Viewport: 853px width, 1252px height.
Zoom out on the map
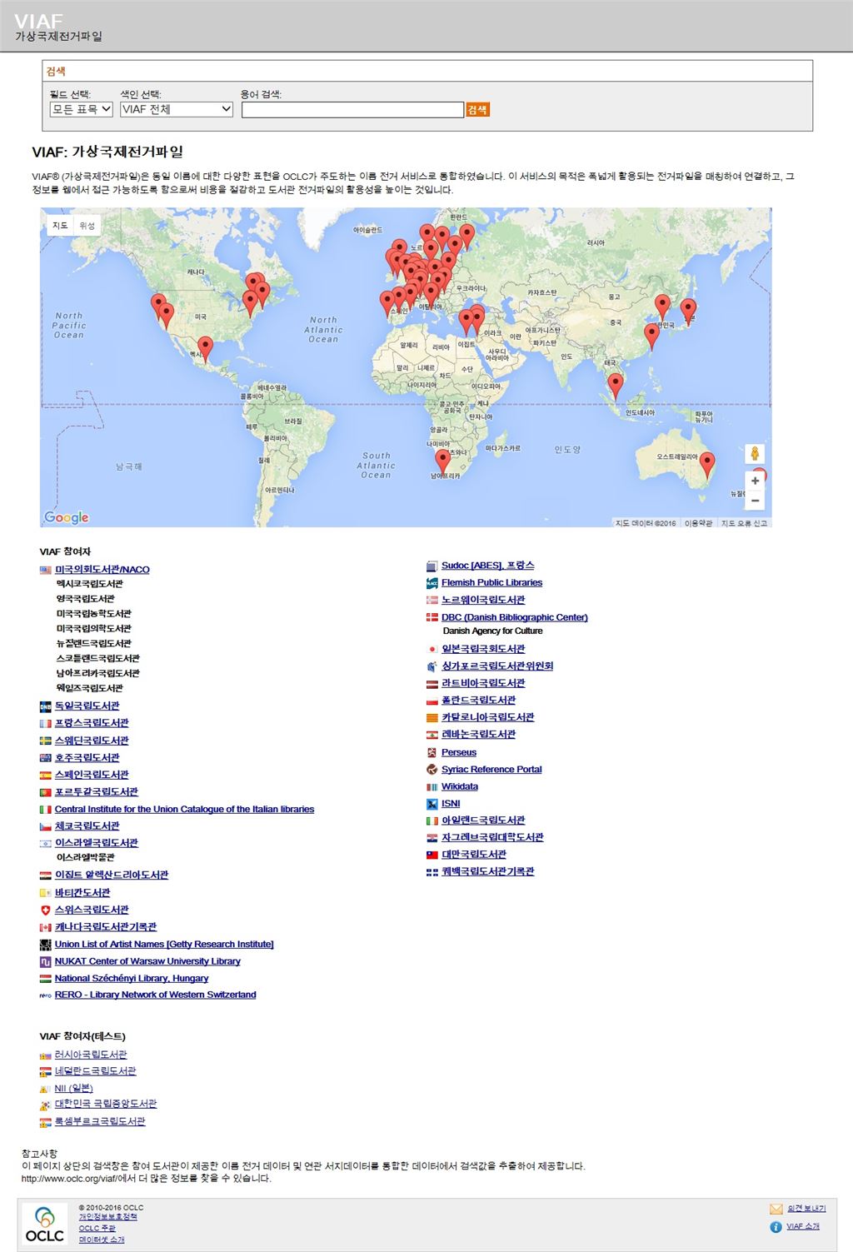point(755,501)
